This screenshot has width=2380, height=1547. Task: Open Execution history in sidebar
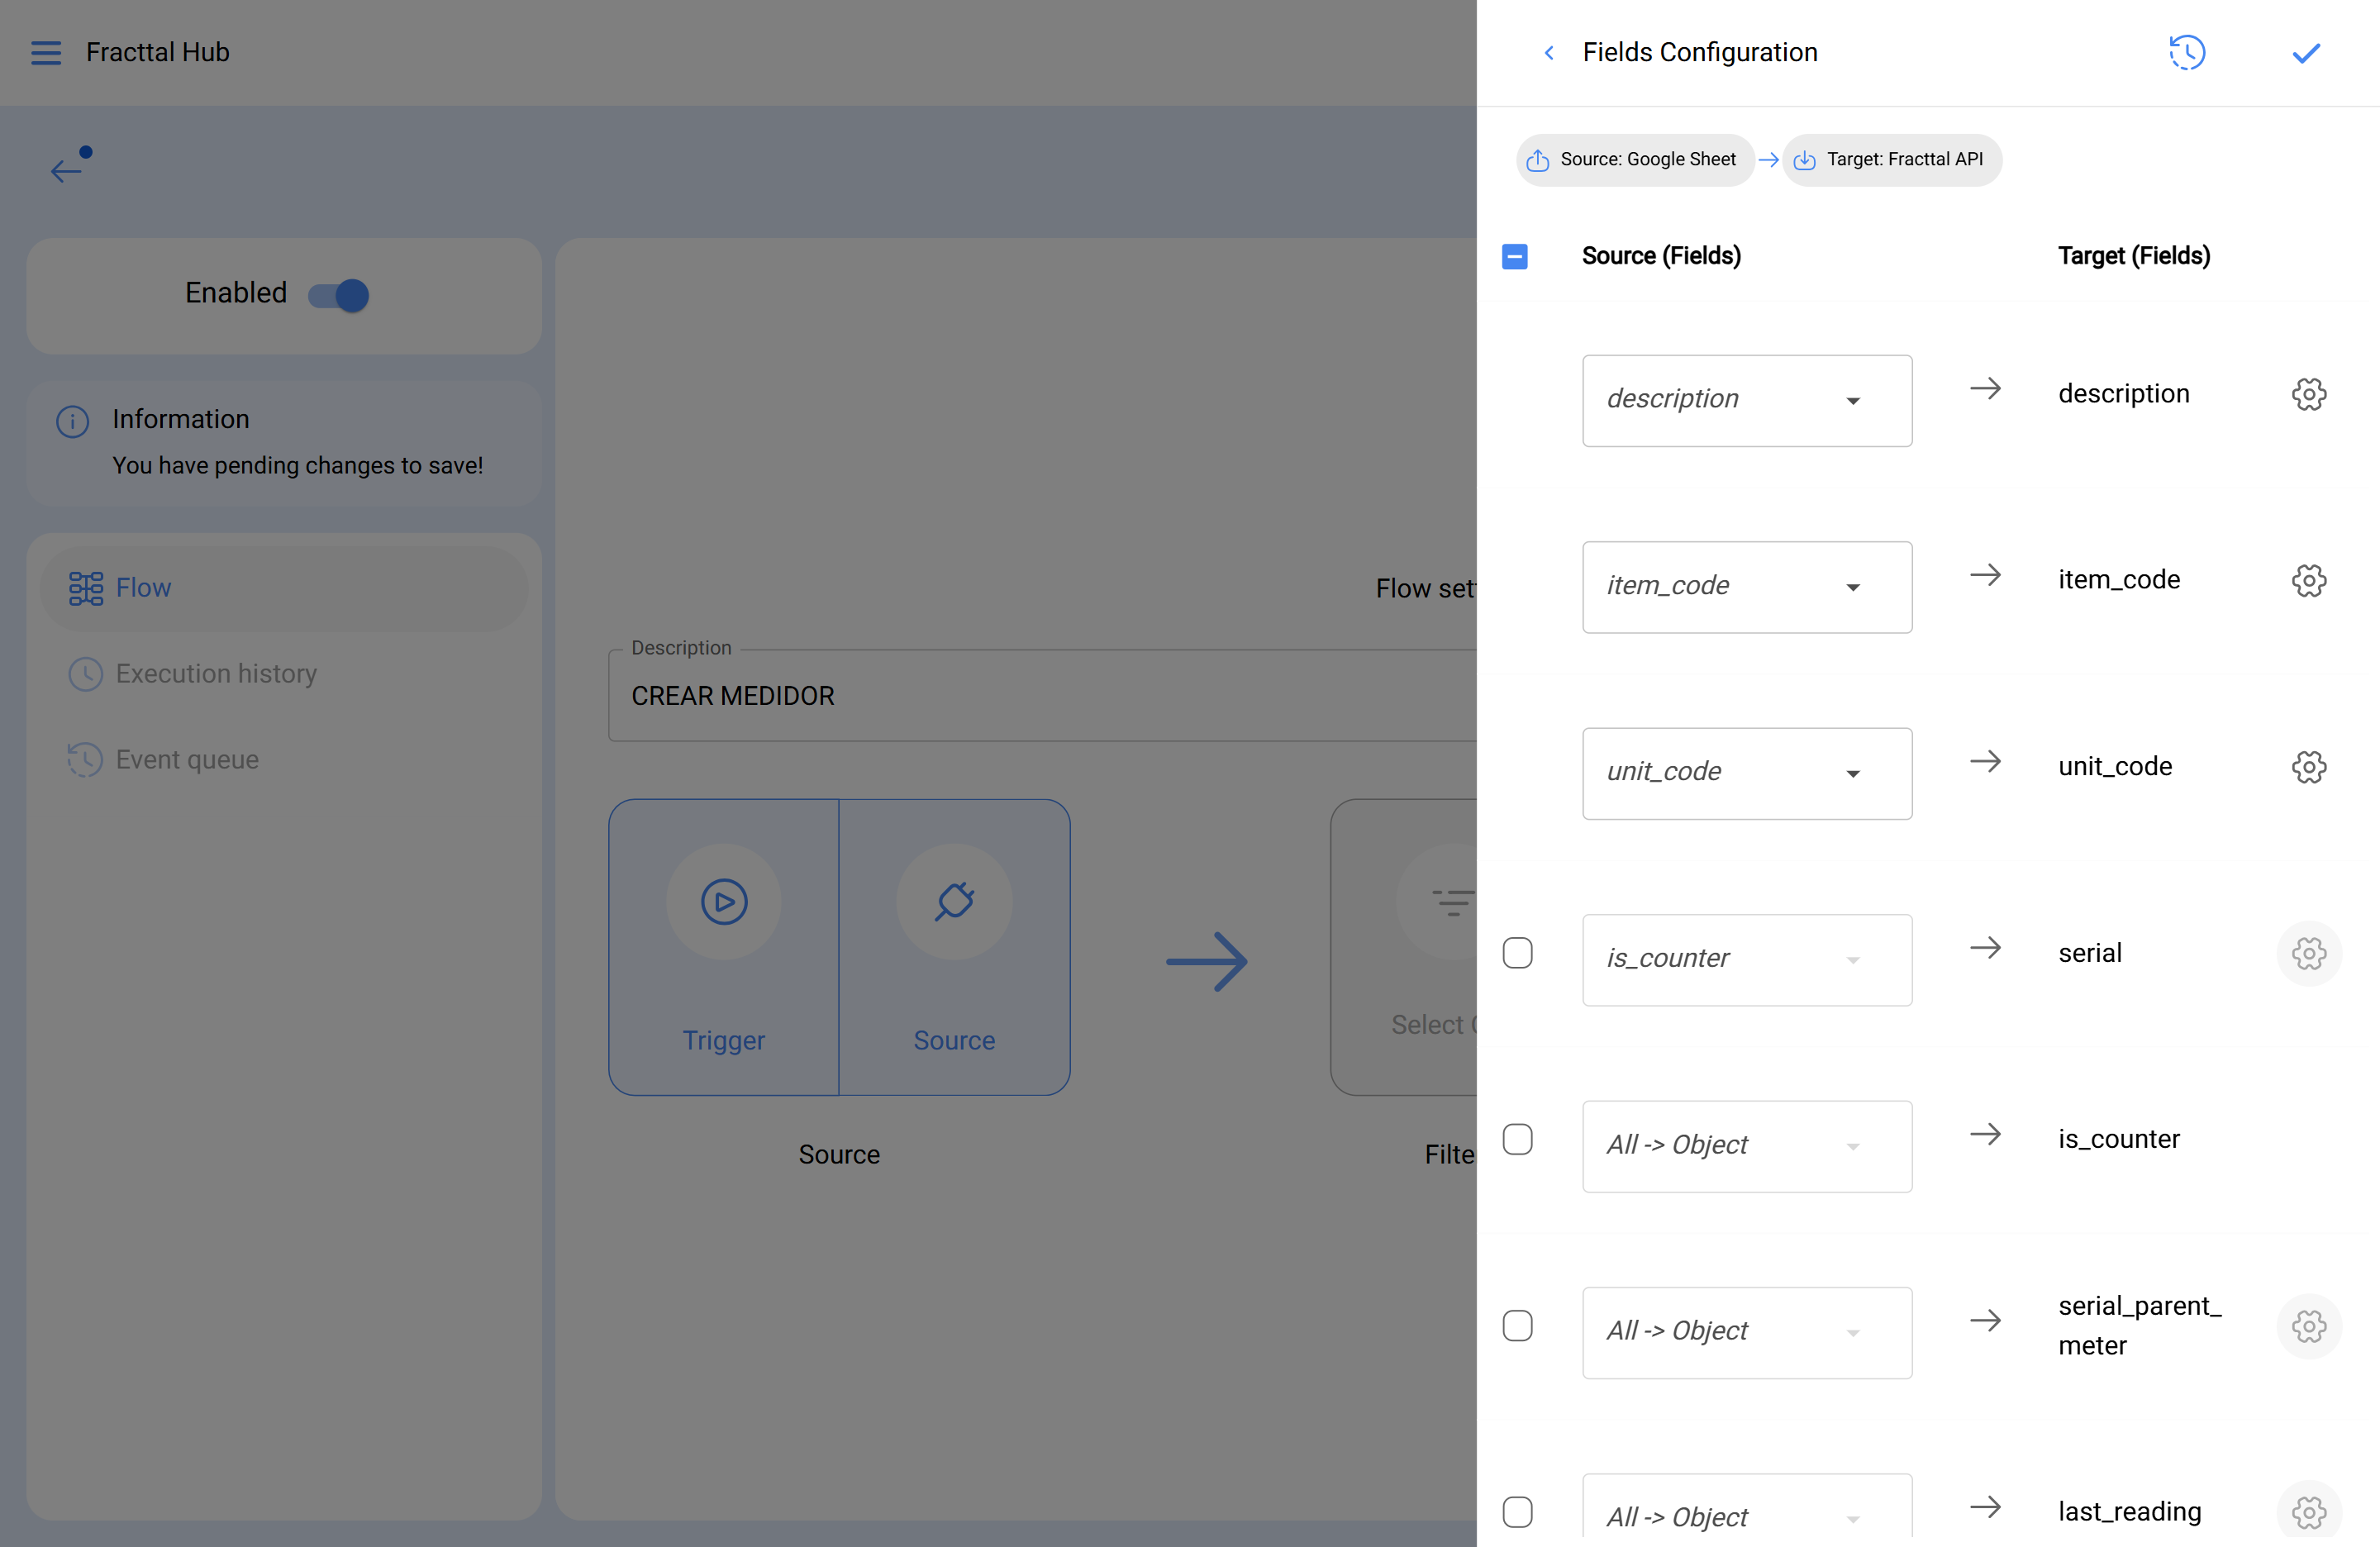click(x=215, y=673)
